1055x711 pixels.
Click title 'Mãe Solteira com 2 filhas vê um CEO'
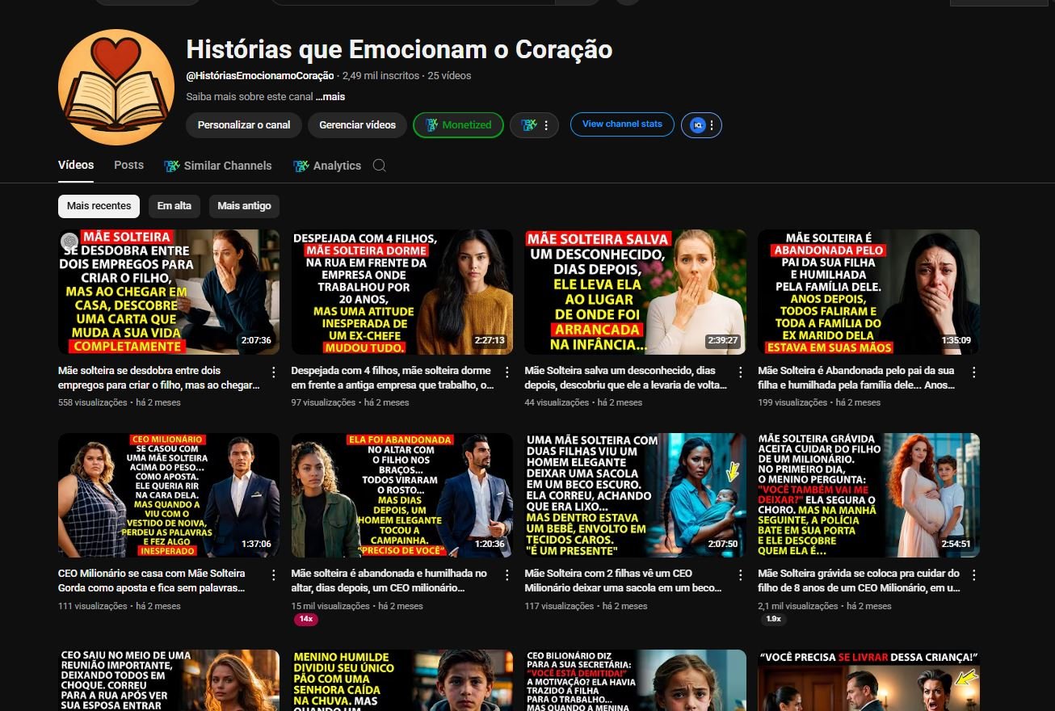pos(624,581)
